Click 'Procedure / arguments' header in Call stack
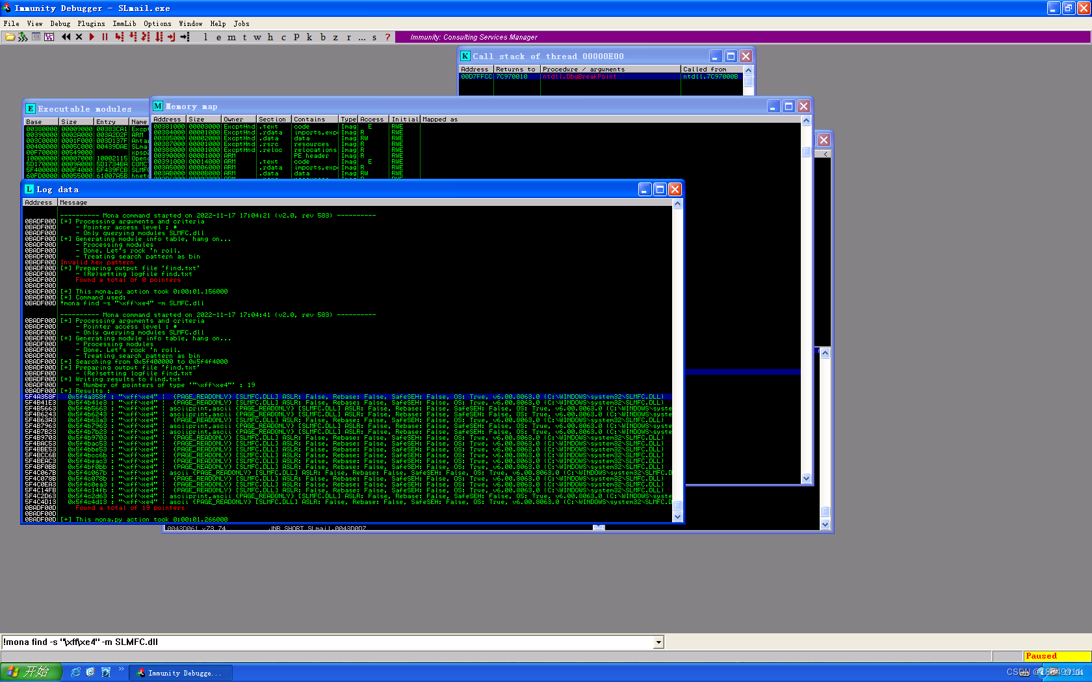 (x=610, y=69)
